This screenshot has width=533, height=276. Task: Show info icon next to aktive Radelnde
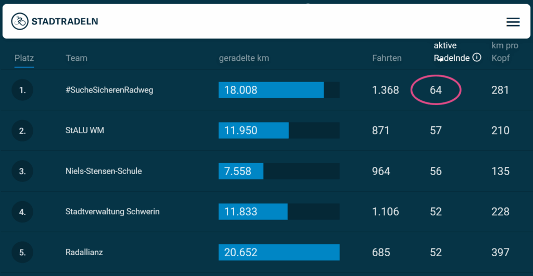pos(477,57)
